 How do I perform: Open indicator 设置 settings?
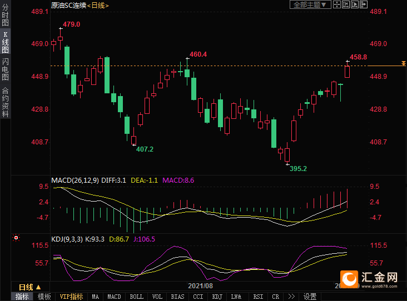click(310, 297)
